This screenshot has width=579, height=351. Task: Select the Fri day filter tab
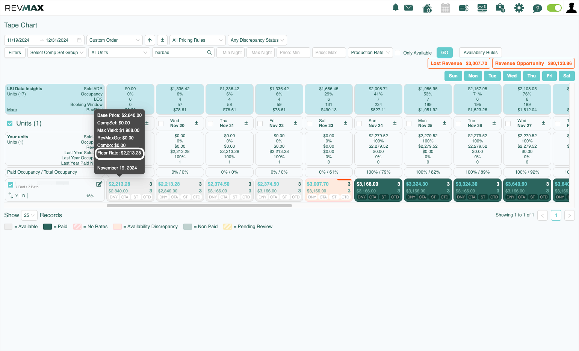(x=549, y=76)
